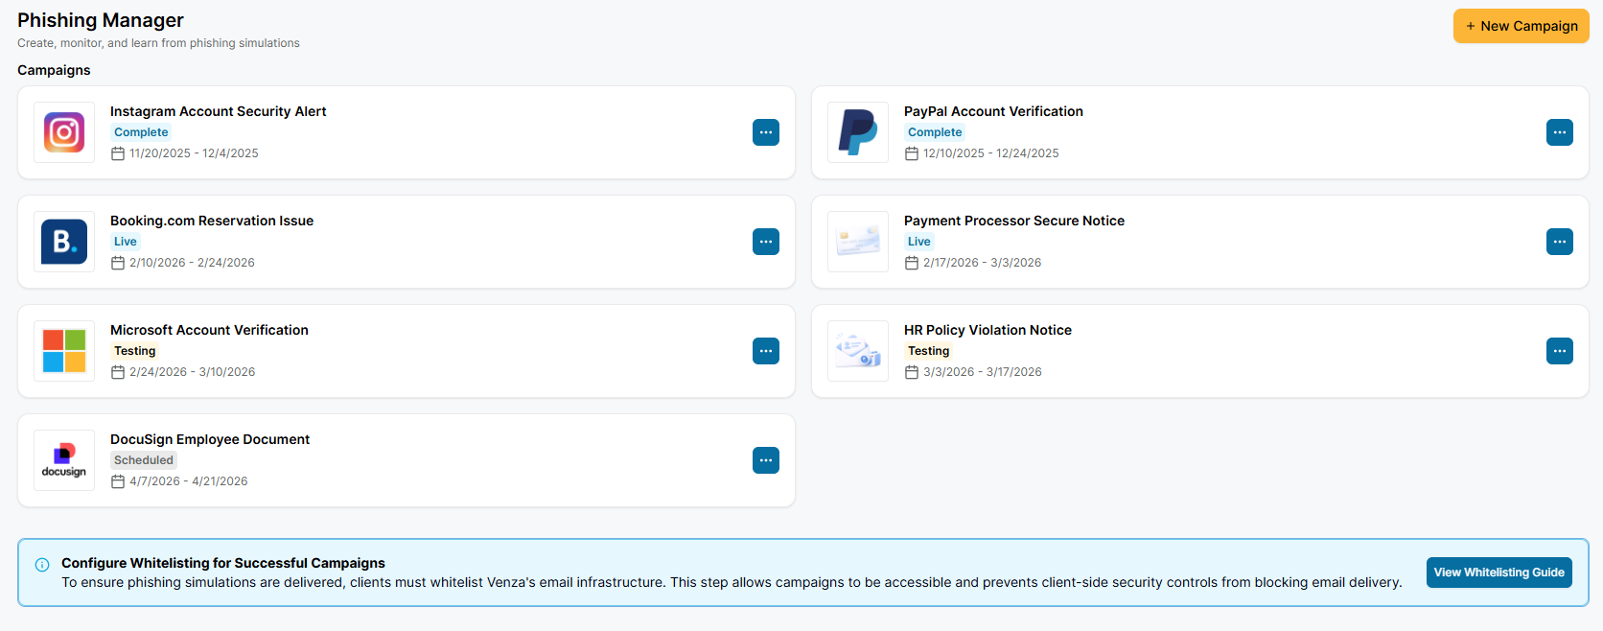Click calendar icon beside 12/10/2025 - 12/24/2025
The height and width of the screenshot is (631, 1603).
(x=912, y=153)
